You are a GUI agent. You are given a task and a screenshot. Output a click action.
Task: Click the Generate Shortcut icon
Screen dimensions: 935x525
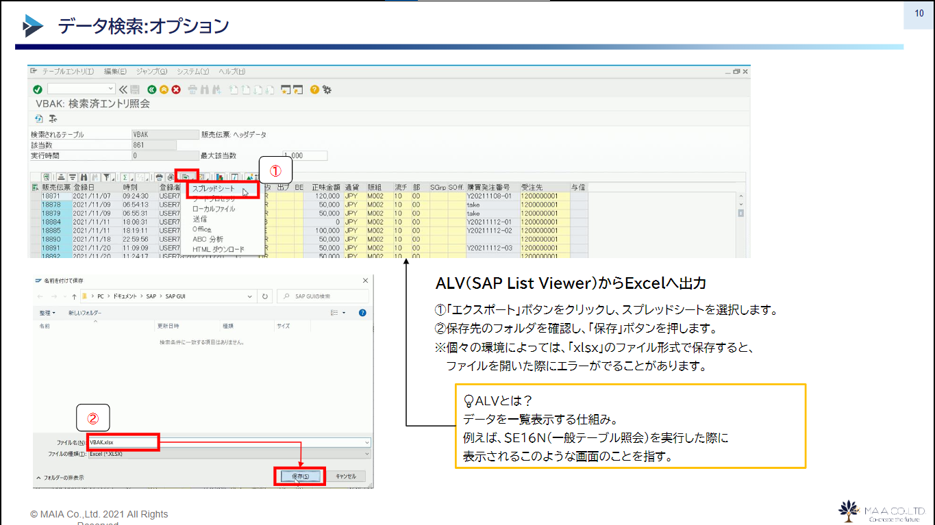click(298, 90)
